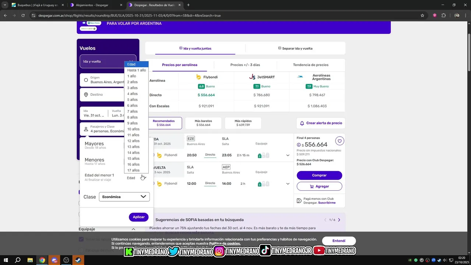Save flight with the heart favorite icon

[x=340, y=141]
